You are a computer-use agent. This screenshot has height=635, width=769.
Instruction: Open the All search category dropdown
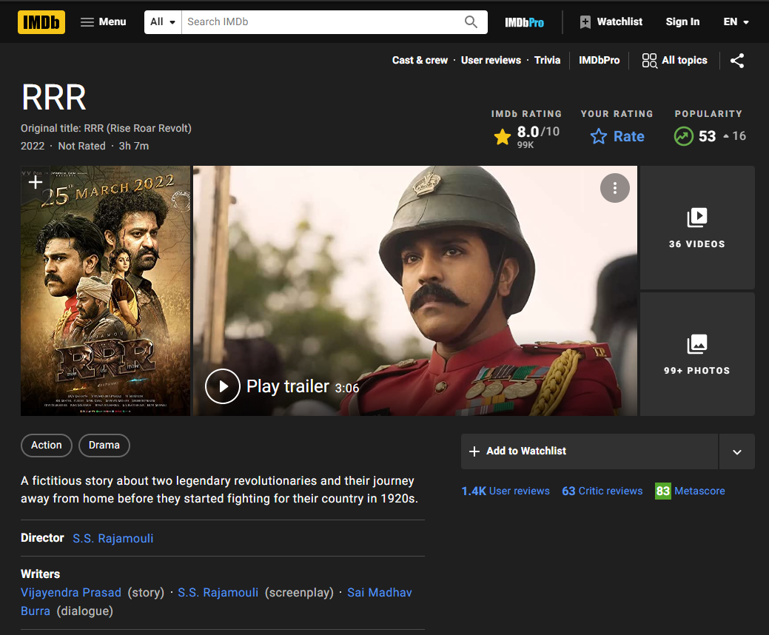(163, 22)
